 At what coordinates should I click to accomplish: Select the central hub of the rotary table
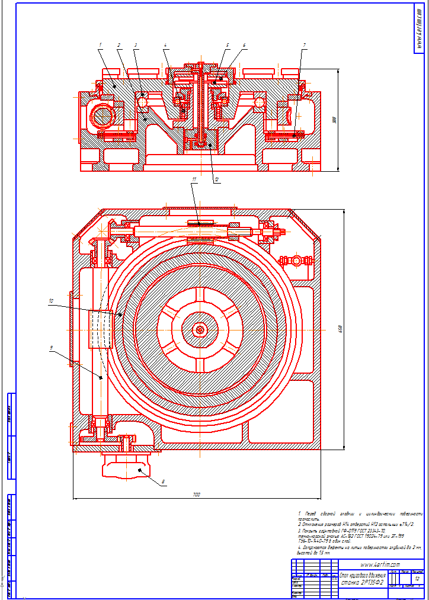coord(200,329)
